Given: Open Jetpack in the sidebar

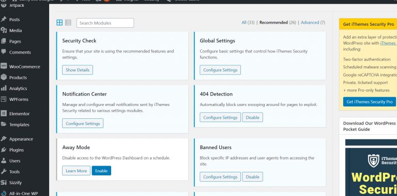Looking at the screenshot, I should 17,5.
